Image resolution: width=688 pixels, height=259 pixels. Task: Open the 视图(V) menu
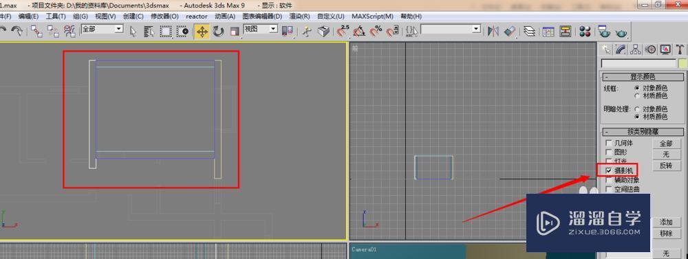pos(105,16)
